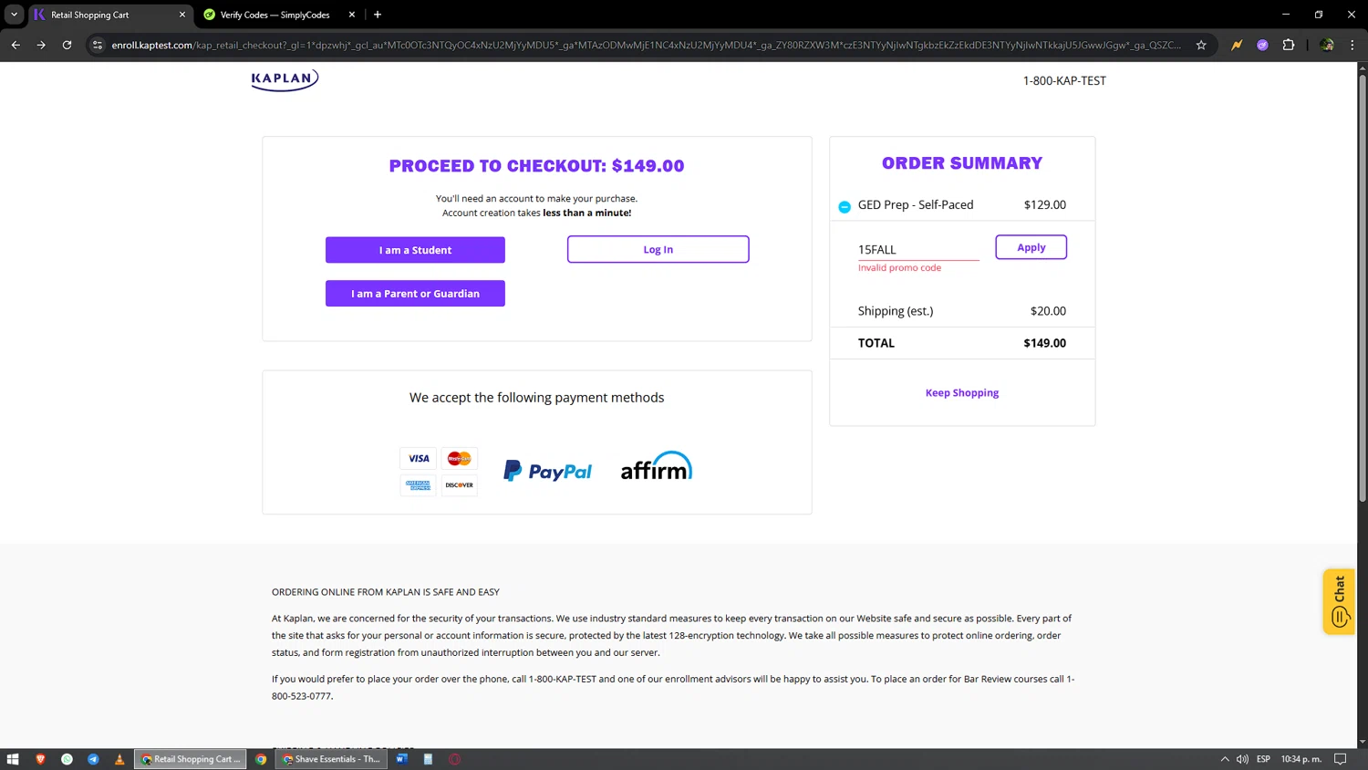
Task: Switch to Verify Codes SimplyCodes tab
Action: coord(275,15)
